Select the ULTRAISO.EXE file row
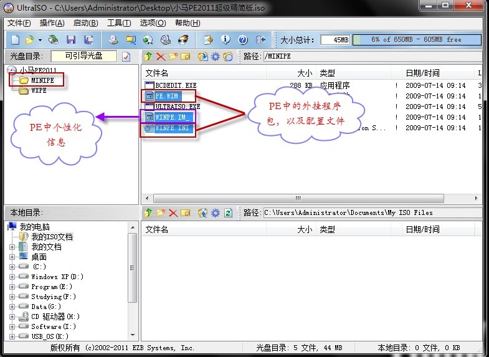489x357 pixels. tap(312, 107)
